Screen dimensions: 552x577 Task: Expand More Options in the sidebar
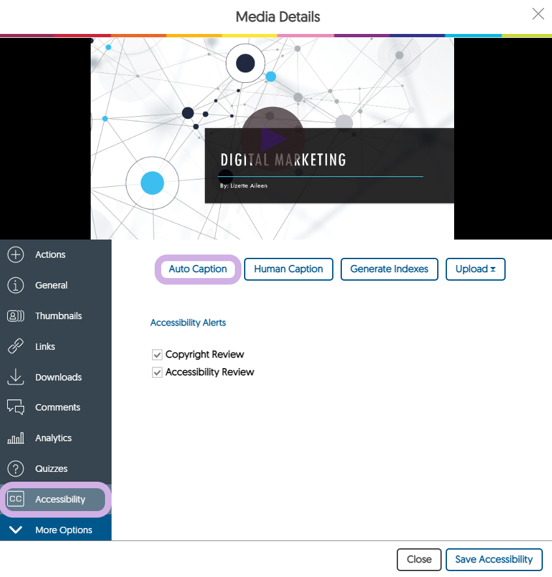[x=55, y=530]
